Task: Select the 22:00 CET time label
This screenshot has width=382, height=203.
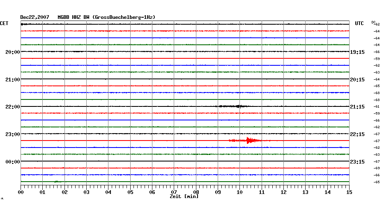Action: 13,107
